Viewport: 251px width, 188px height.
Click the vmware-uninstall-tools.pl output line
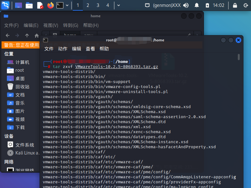tap(105, 92)
